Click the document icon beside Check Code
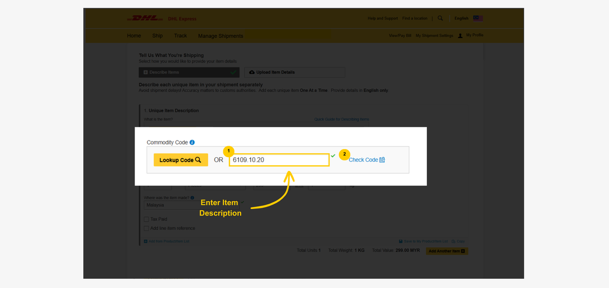 click(382, 160)
